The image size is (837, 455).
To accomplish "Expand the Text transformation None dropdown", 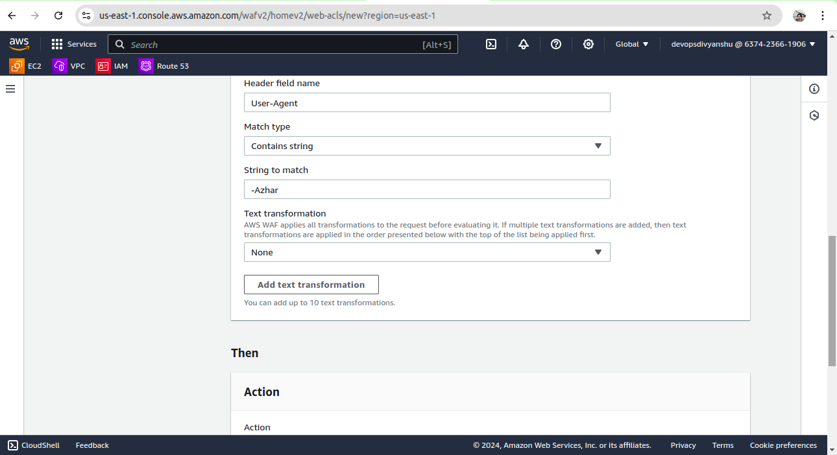I will tap(427, 252).
